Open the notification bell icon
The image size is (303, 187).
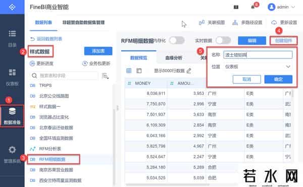252,7
